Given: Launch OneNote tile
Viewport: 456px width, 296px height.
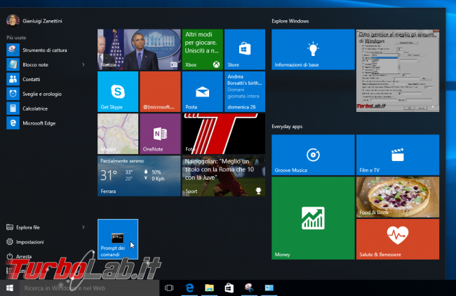Looking at the screenshot, I should [x=160, y=134].
